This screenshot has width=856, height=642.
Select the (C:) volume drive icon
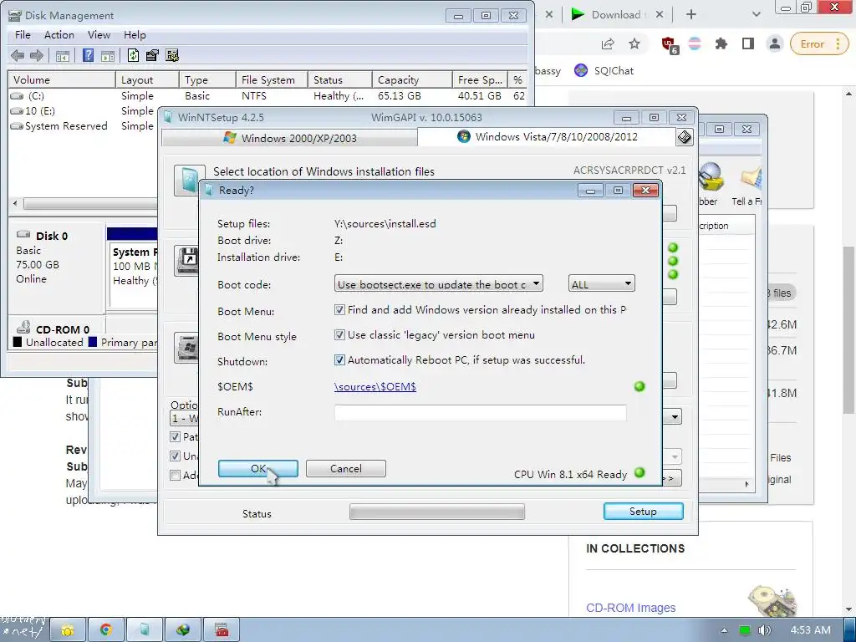(17, 96)
